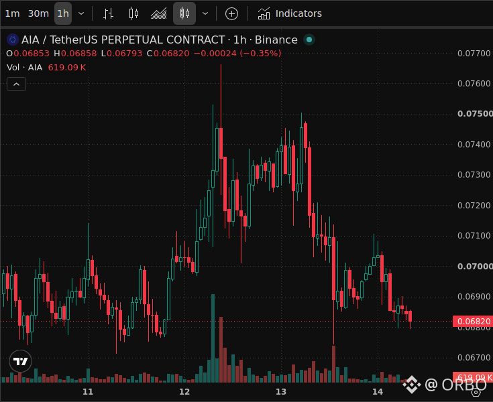Viewport: 493px width, 402px height.
Task: Switch to area chart style
Action: tap(159, 13)
